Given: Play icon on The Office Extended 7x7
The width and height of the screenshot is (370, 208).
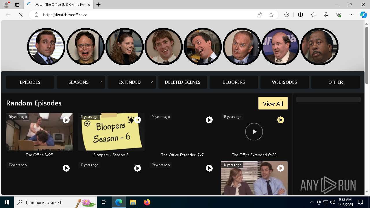Looking at the screenshot, I should click(x=209, y=120).
